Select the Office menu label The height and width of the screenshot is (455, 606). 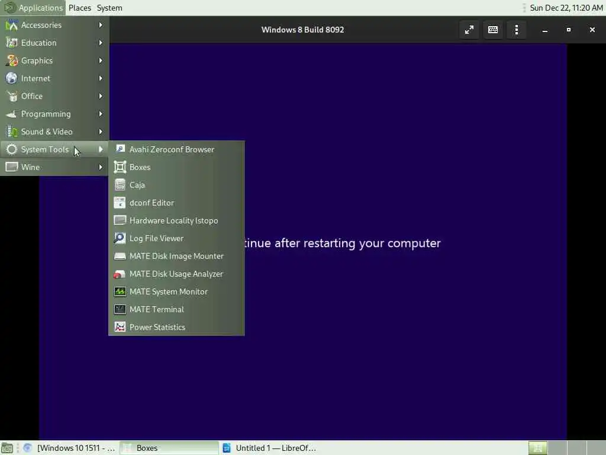click(x=32, y=97)
